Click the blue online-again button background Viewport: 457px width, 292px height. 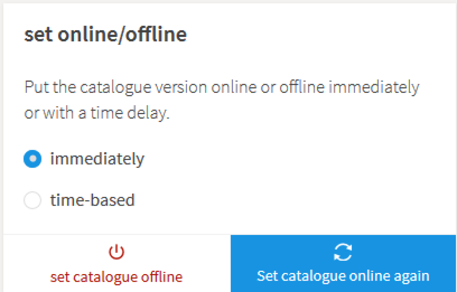click(x=343, y=263)
